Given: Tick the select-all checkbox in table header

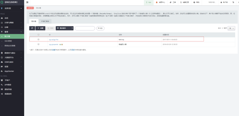Looking at the screenshot, I should pyautogui.click(x=38, y=35).
